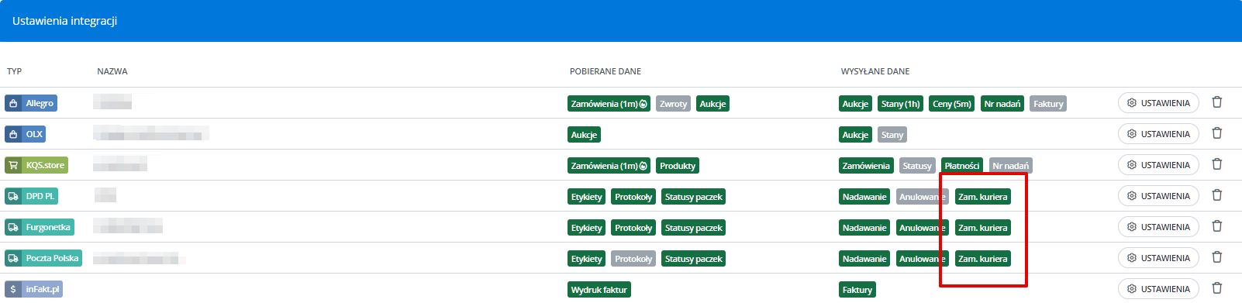Open USTAWIENIA for KQS.store row
This screenshot has height=303, width=1242.
pos(1158,165)
